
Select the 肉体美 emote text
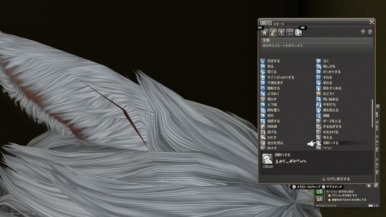pyautogui.click(x=272, y=127)
